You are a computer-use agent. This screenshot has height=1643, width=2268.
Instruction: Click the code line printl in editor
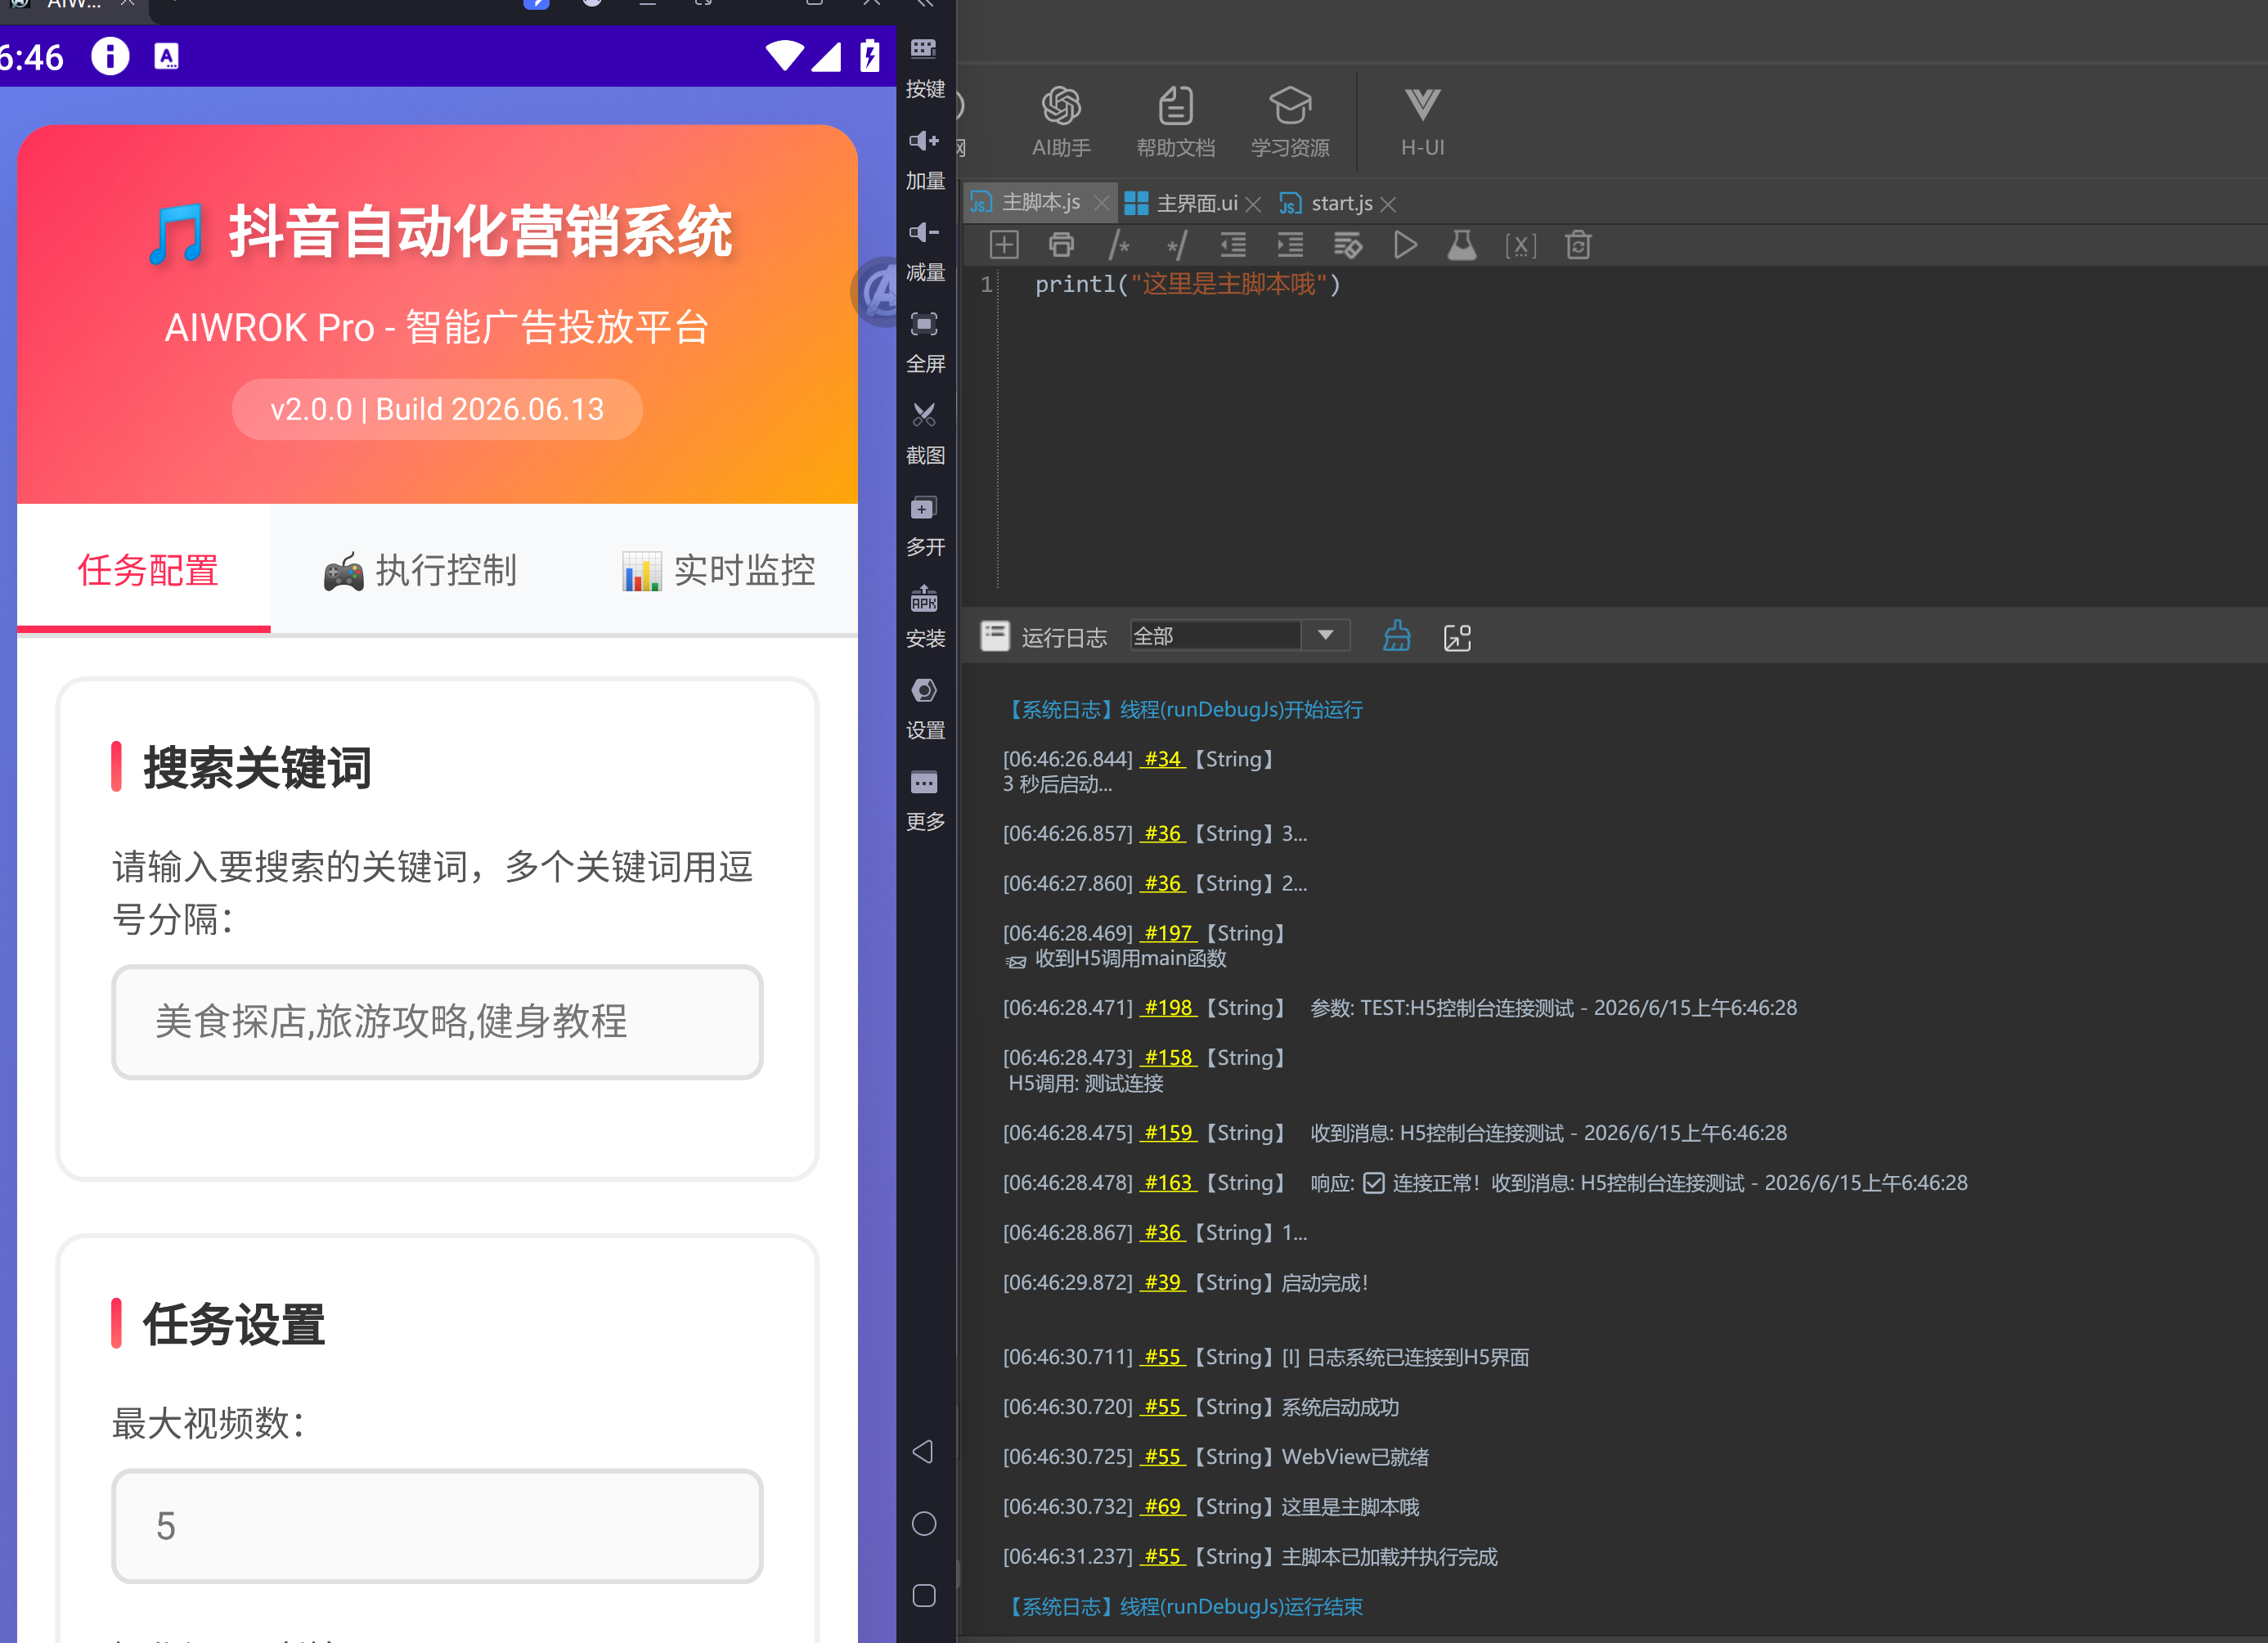click(x=1187, y=284)
